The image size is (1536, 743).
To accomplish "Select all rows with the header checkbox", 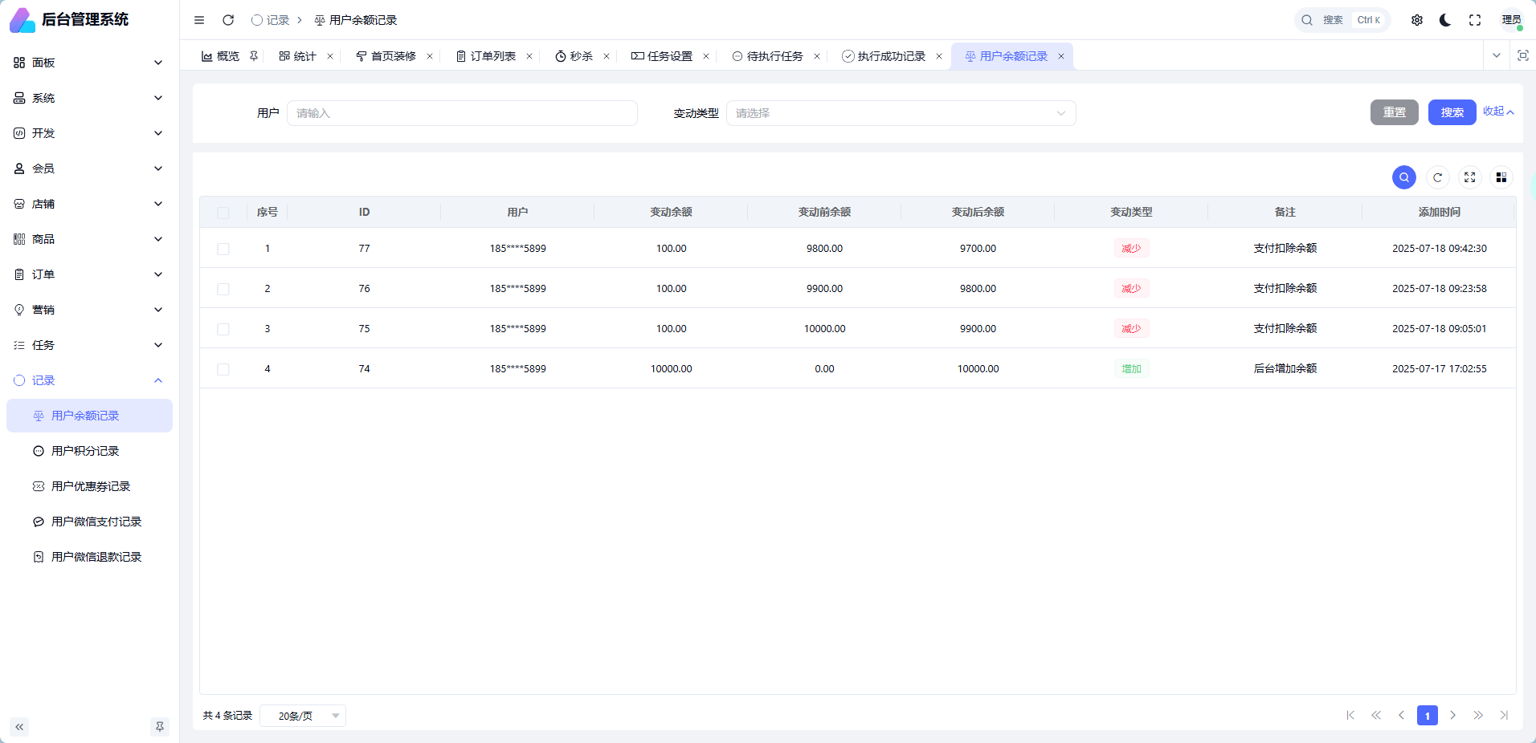I will coord(224,212).
